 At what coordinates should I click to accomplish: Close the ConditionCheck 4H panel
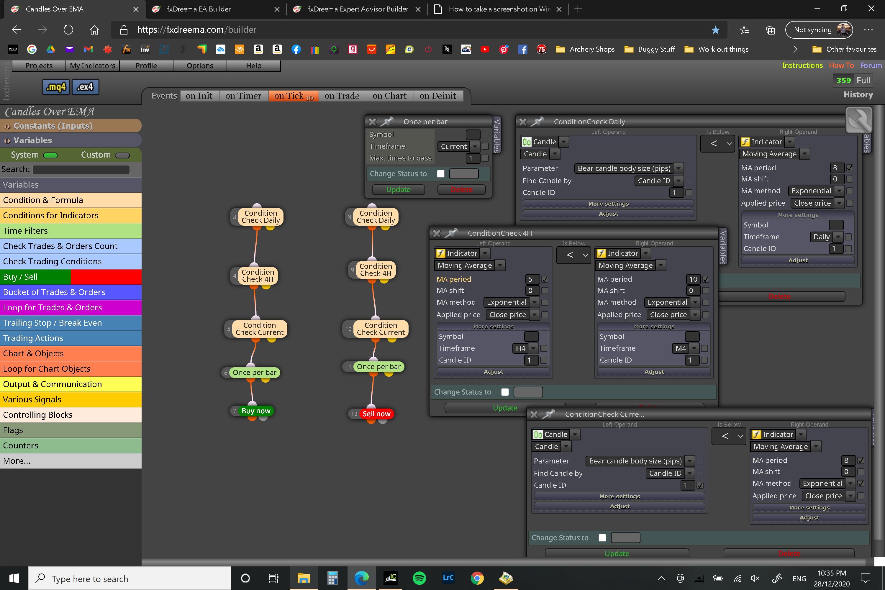[437, 233]
